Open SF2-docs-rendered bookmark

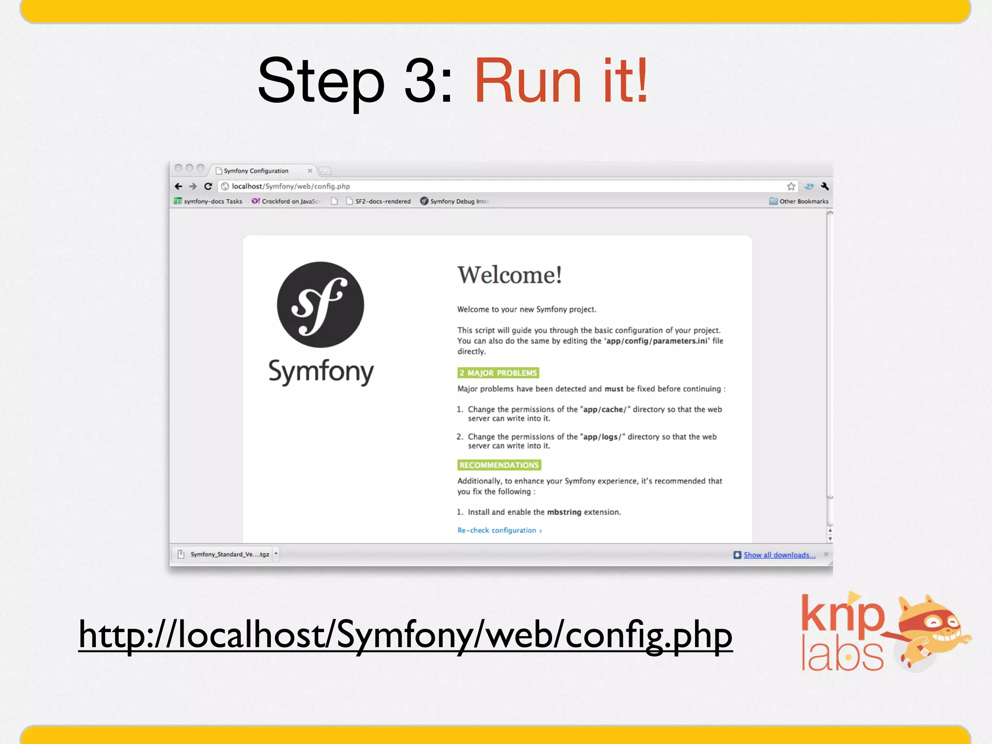(378, 201)
